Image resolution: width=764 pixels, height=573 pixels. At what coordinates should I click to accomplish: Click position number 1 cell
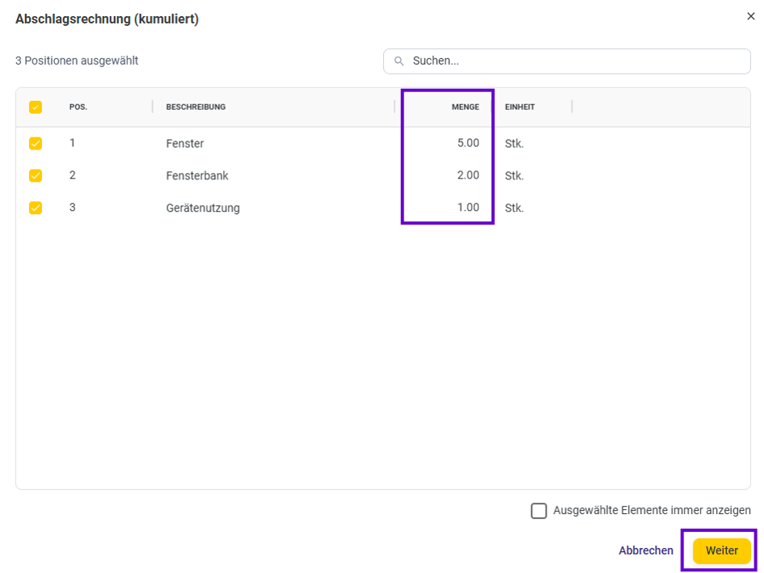click(x=72, y=143)
